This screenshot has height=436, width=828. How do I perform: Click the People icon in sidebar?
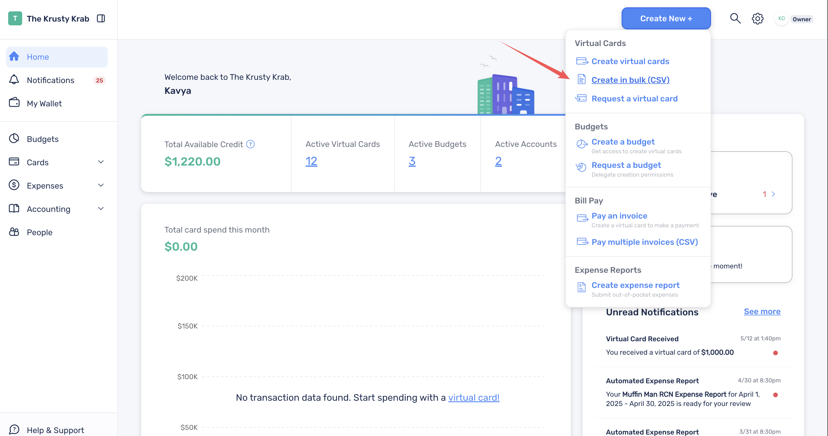pyautogui.click(x=14, y=232)
